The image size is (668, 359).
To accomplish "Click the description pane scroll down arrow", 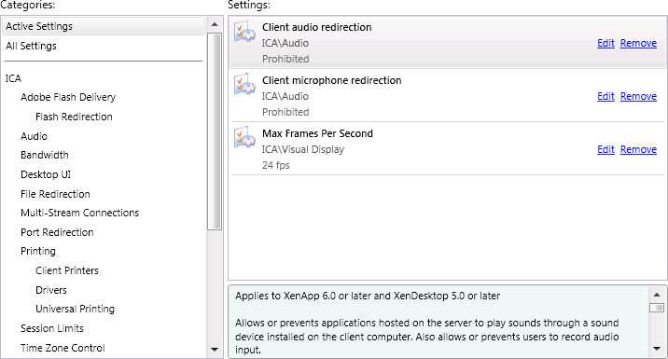I will (657, 349).
